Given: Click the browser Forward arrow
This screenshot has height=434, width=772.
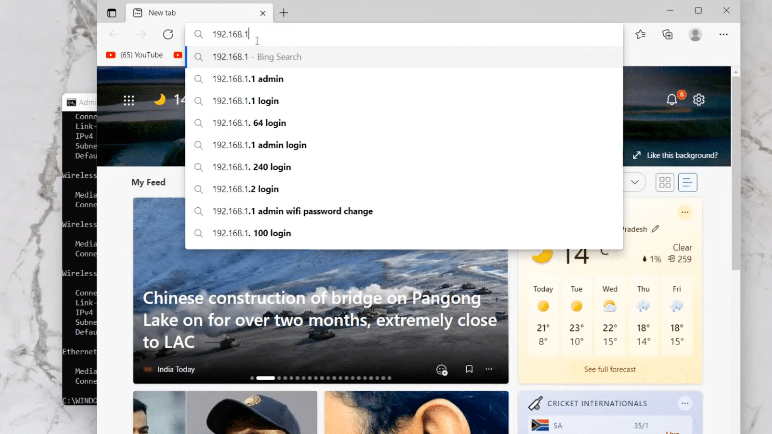Looking at the screenshot, I should [x=141, y=35].
